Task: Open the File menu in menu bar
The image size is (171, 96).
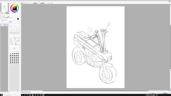Action: pyautogui.click(x=2, y=2)
